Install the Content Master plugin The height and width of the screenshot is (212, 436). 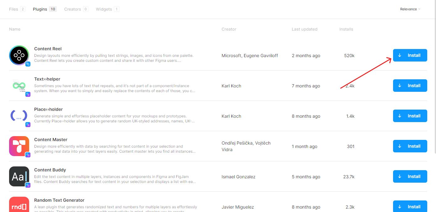point(410,146)
